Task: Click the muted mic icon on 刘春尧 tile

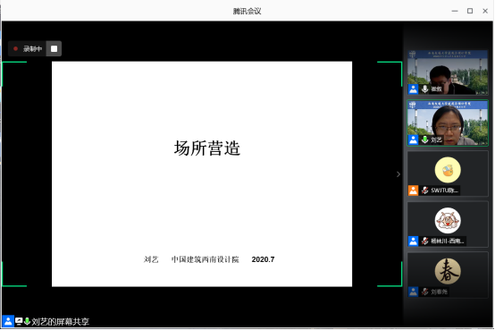Action: click(425, 292)
